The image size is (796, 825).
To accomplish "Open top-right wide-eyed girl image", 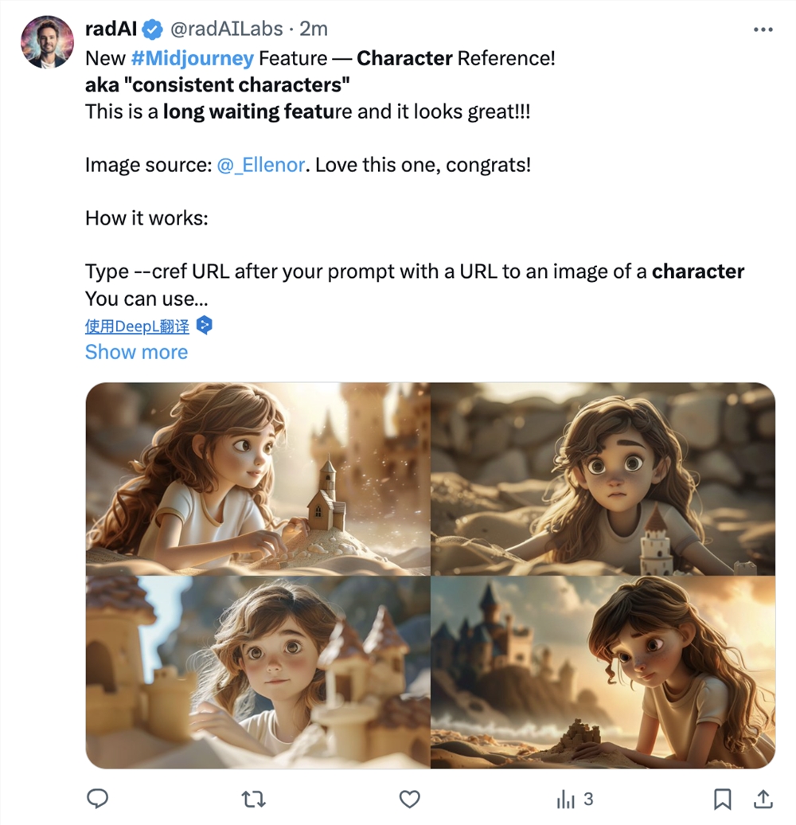I will click(x=603, y=479).
